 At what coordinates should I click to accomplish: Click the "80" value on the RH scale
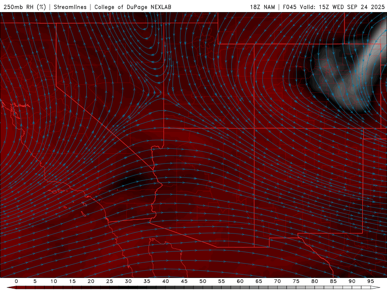coord(314,281)
